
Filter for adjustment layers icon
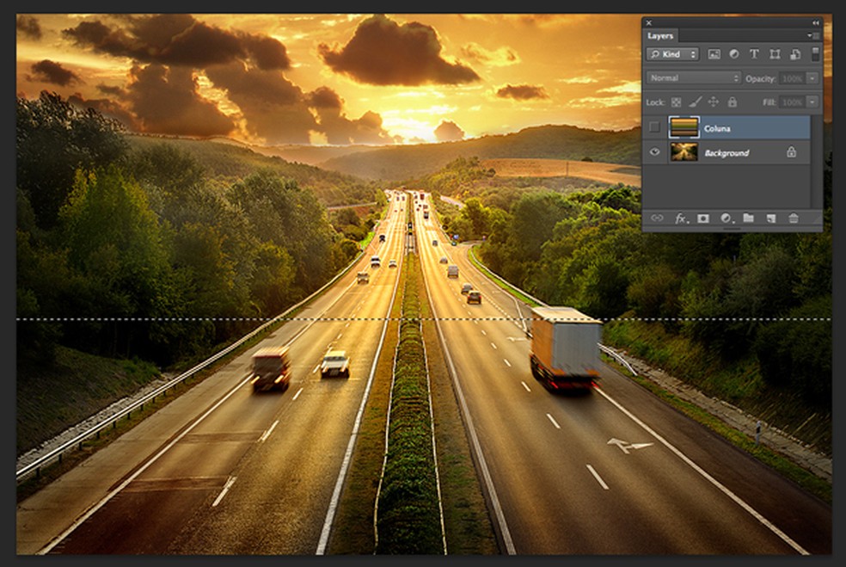[x=733, y=54]
